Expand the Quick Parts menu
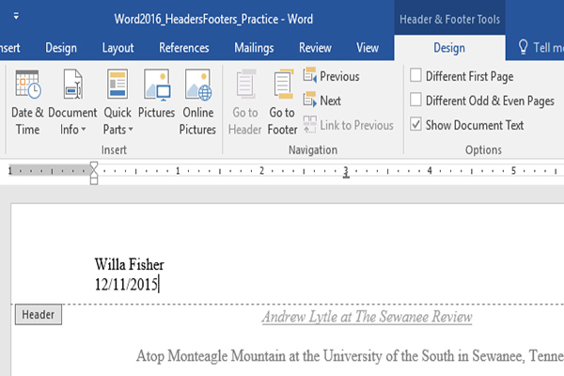 pyautogui.click(x=117, y=102)
